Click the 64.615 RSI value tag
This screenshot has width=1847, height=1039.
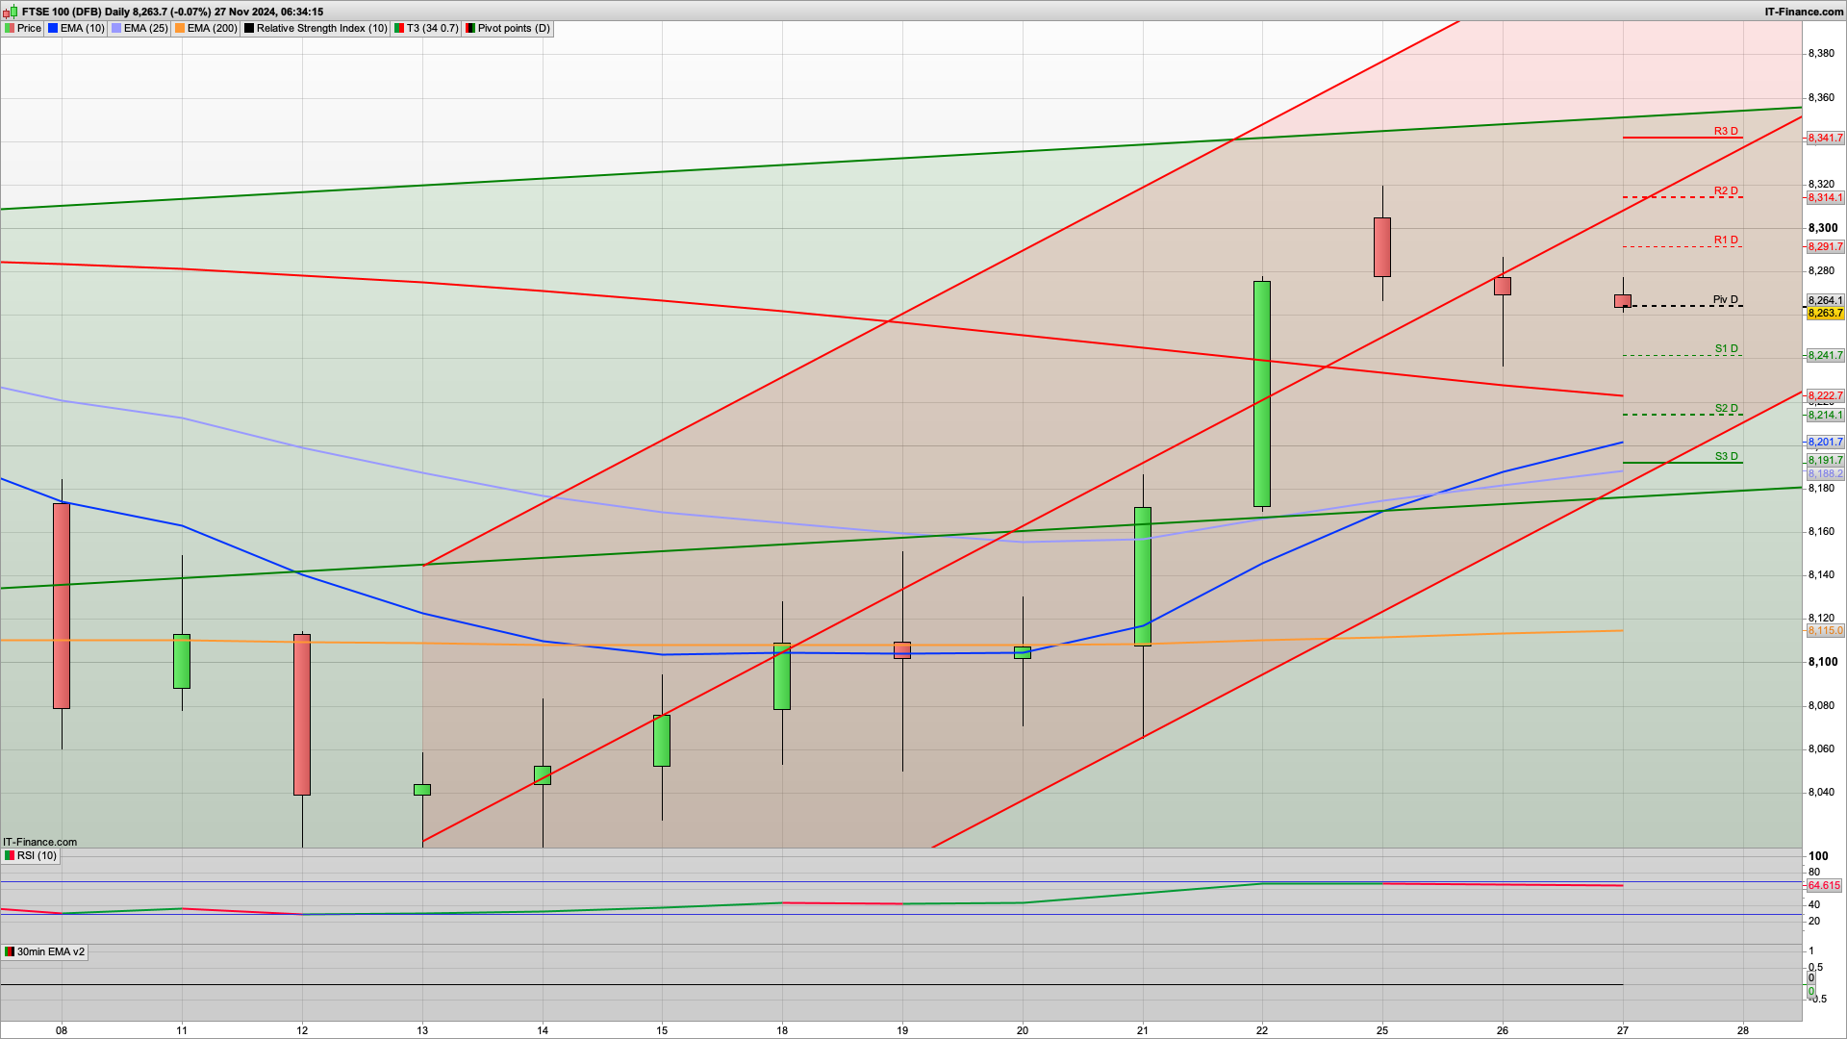click(x=1824, y=885)
